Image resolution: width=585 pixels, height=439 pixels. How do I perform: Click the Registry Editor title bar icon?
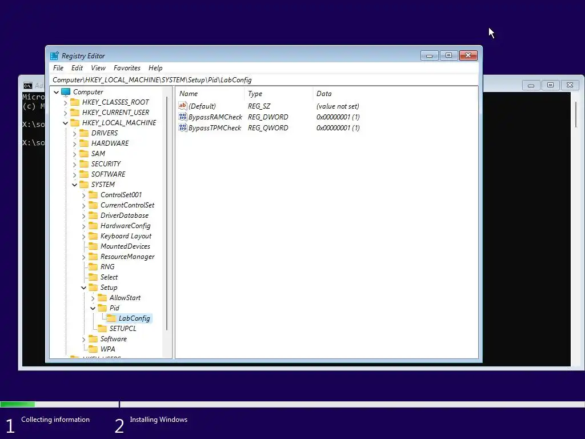(54, 55)
